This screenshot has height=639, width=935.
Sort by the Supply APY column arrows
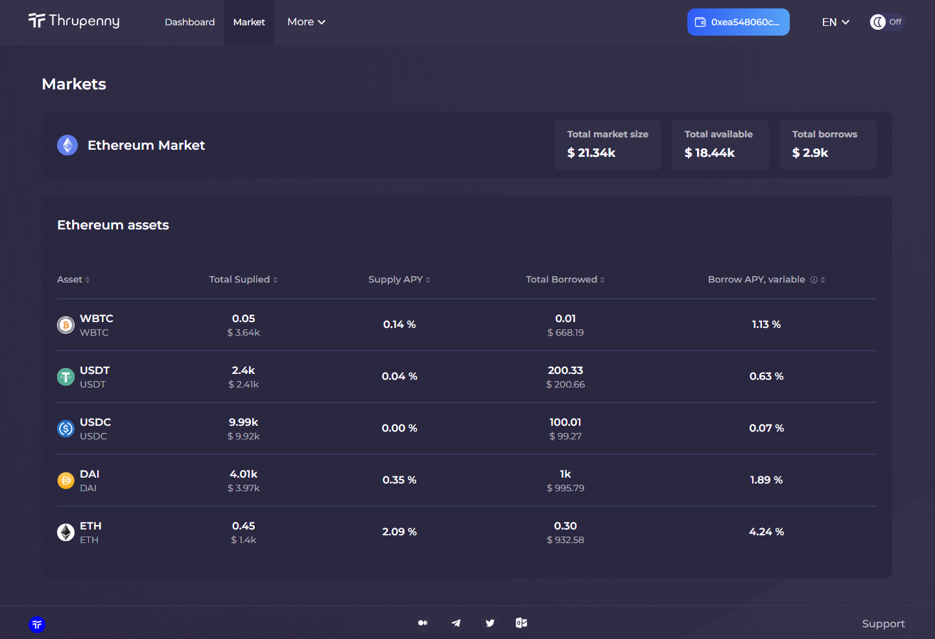point(428,280)
